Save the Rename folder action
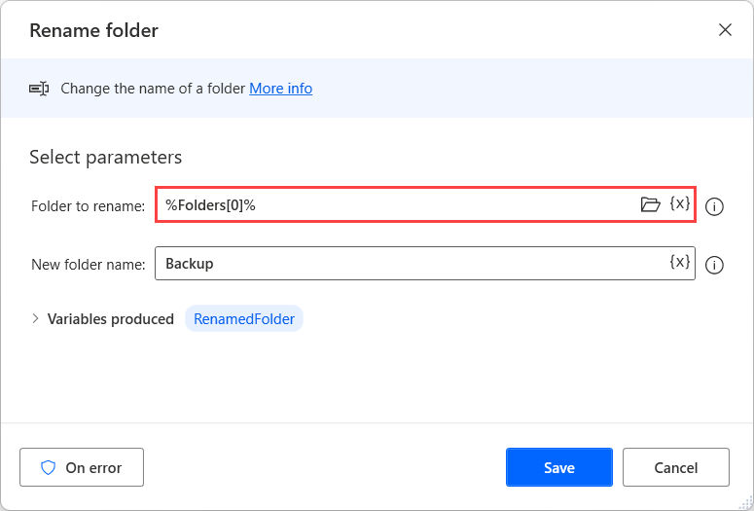The height and width of the screenshot is (511, 754). 559,467
